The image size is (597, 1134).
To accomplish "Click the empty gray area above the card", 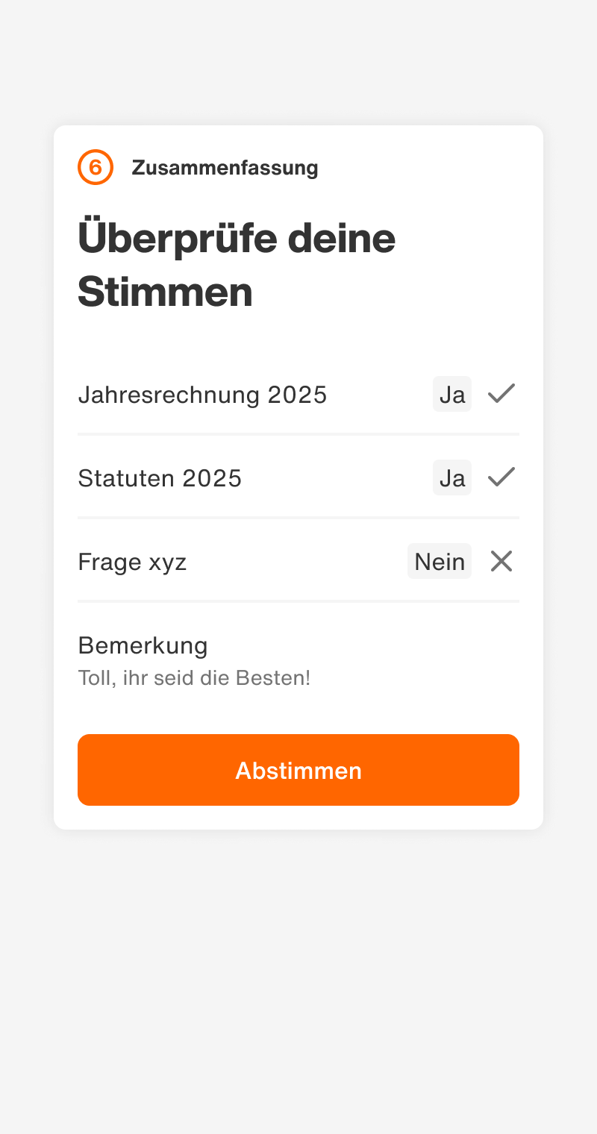I will click(x=298, y=60).
